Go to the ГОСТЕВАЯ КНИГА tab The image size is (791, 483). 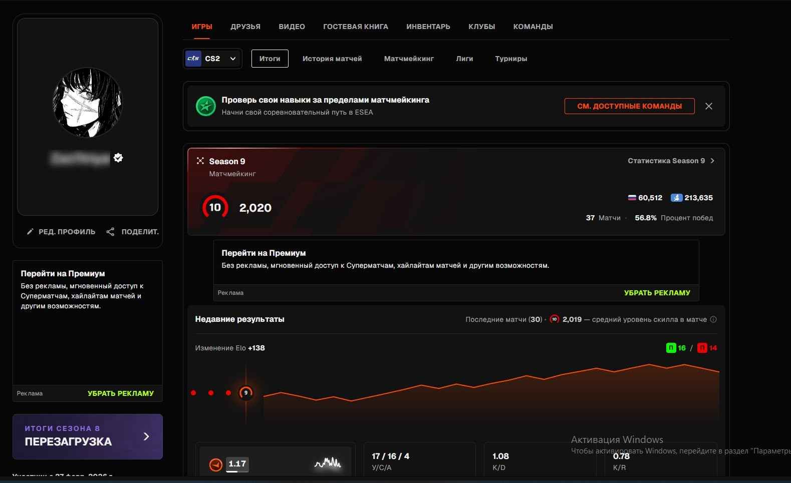pos(356,27)
